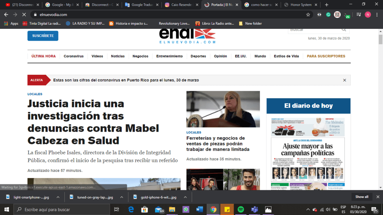Click the SUSCRÍBETE button
383x215 pixels.
pos(43,36)
